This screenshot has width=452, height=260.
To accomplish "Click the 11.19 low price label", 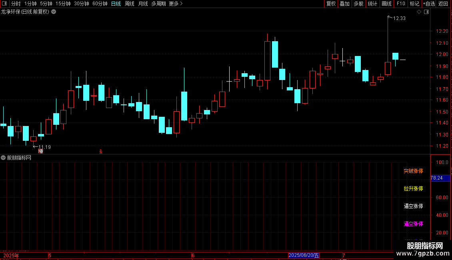I will (x=44, y=147).
